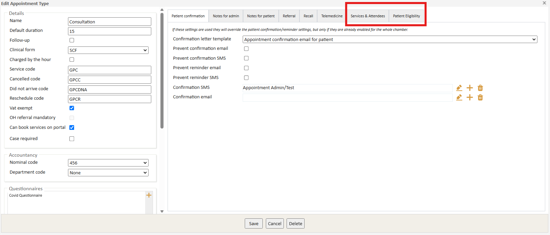This screenshot has width=550, height=235.
Task: Enable the Follow-up checkbox
Action: point(72,40)
